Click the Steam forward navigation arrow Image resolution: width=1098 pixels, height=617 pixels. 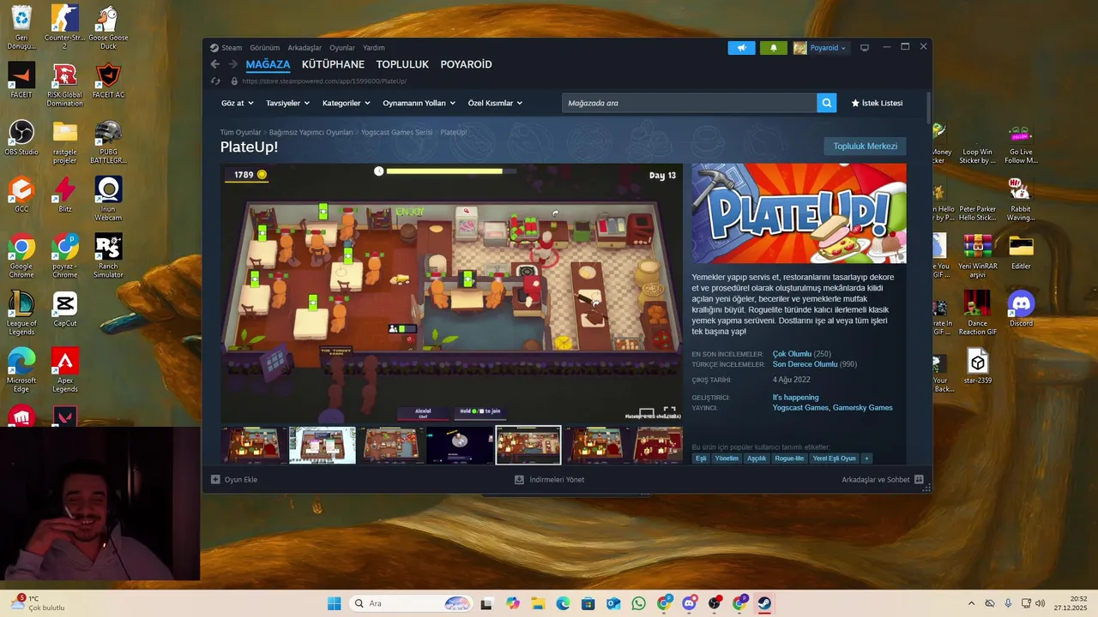[232, 64]
